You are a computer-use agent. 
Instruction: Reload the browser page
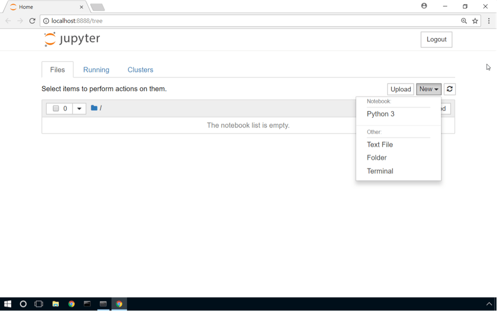(32, 21)
